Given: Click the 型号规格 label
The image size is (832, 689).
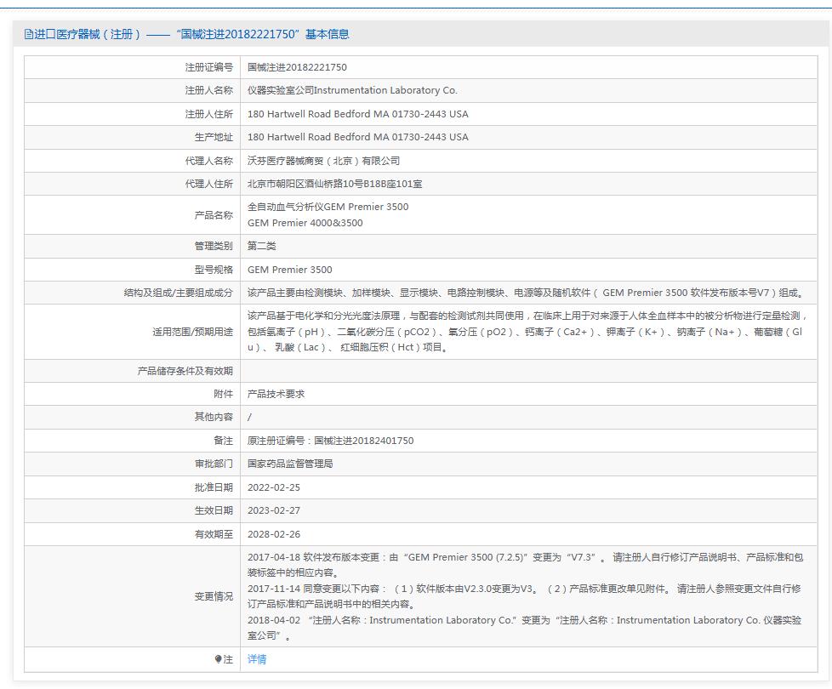Looking at the screenshot, I should point(214,270).
